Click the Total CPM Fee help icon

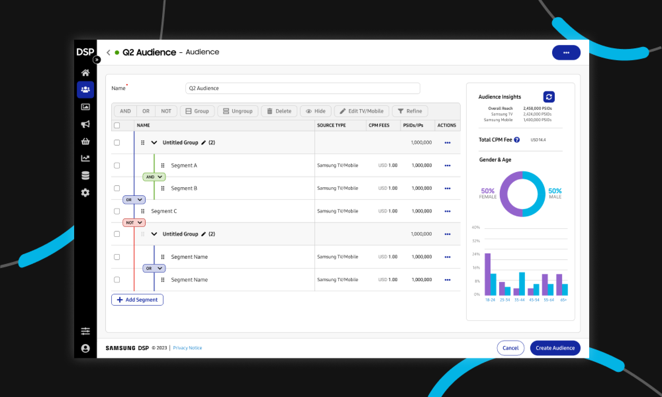click(x=517, y=140)
